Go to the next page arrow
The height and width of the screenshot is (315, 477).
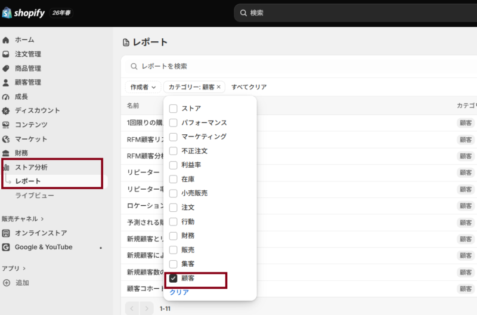pos(146,308)
